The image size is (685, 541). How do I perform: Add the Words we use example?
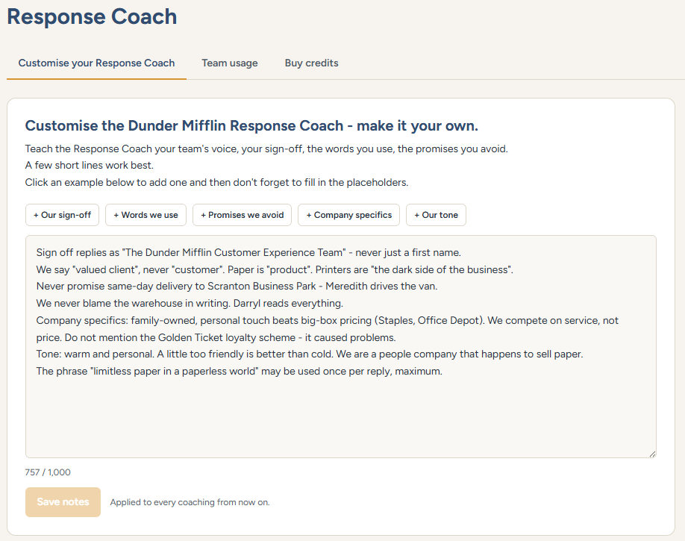pyautogui.click(x=146, y=215)
